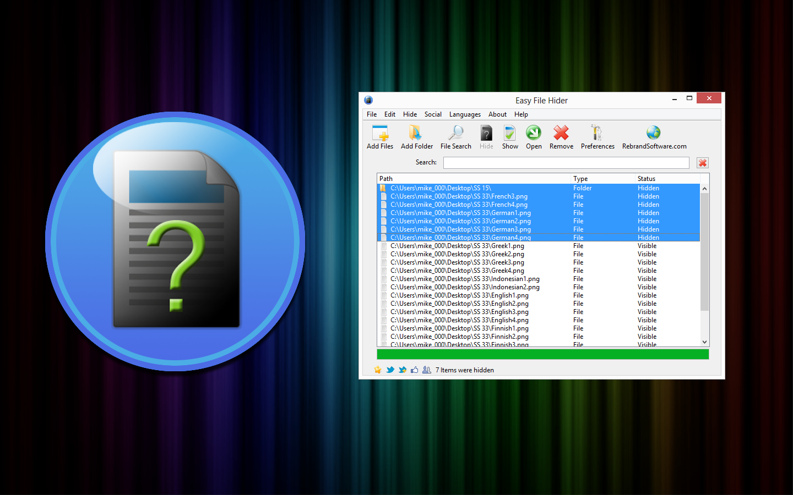Open File Search from the toolbar
The height and width of the screenshot is (495, 793).
point(455,134)
